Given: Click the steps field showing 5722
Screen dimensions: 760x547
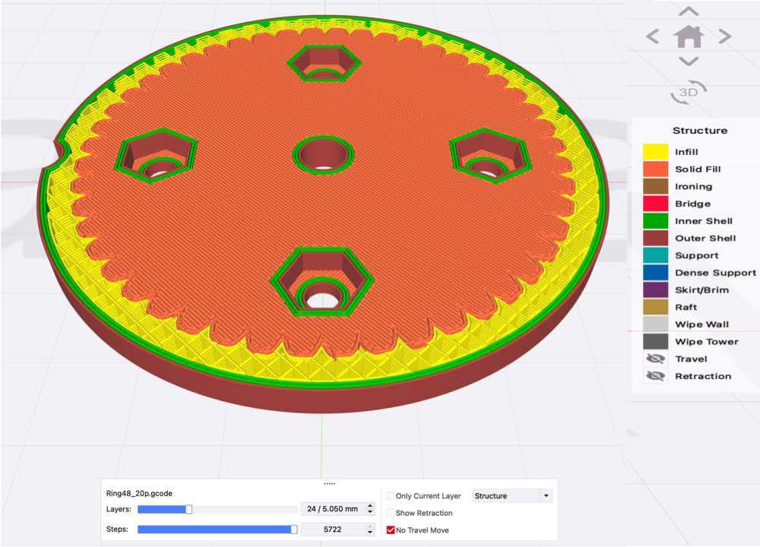Looking at the screenshot, I should [x=333, y=530].
